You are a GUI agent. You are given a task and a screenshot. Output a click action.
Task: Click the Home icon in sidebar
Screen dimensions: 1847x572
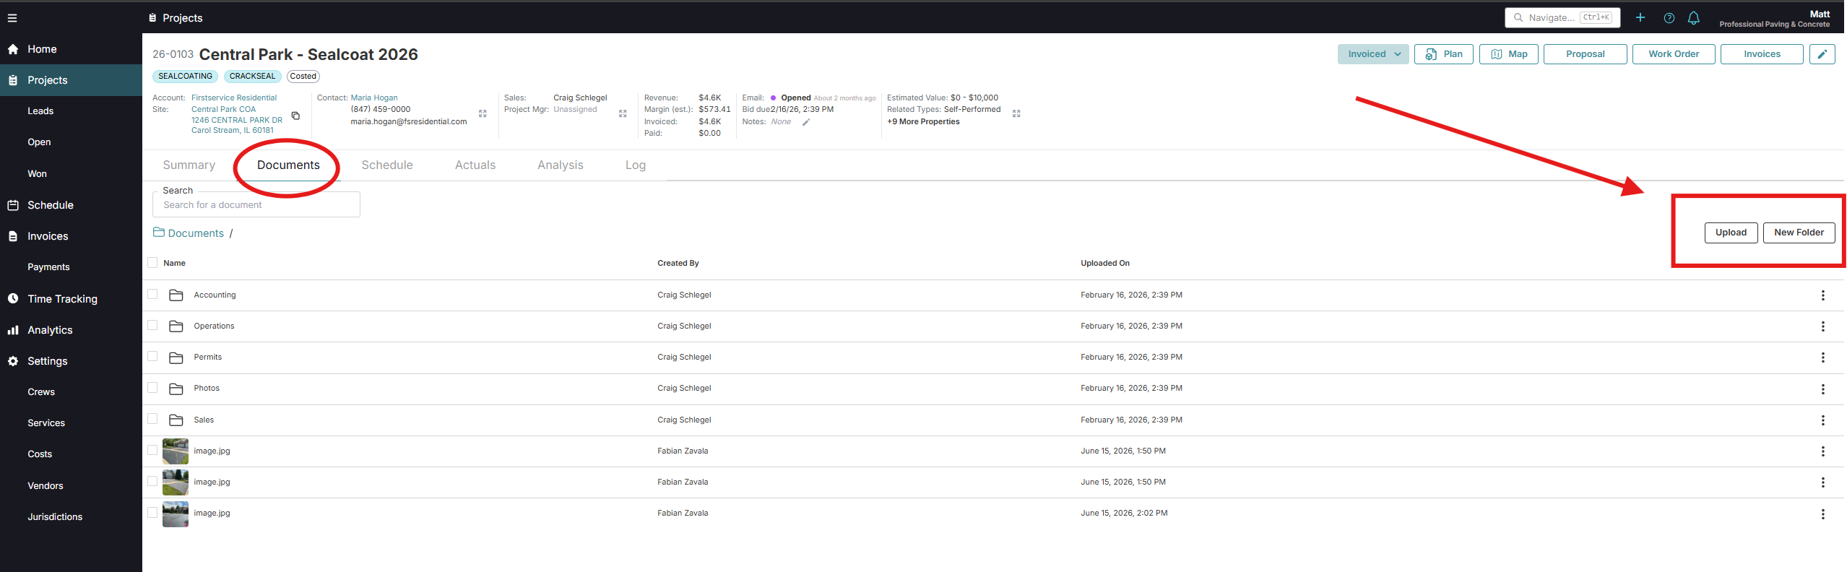(x=13, y=49)
